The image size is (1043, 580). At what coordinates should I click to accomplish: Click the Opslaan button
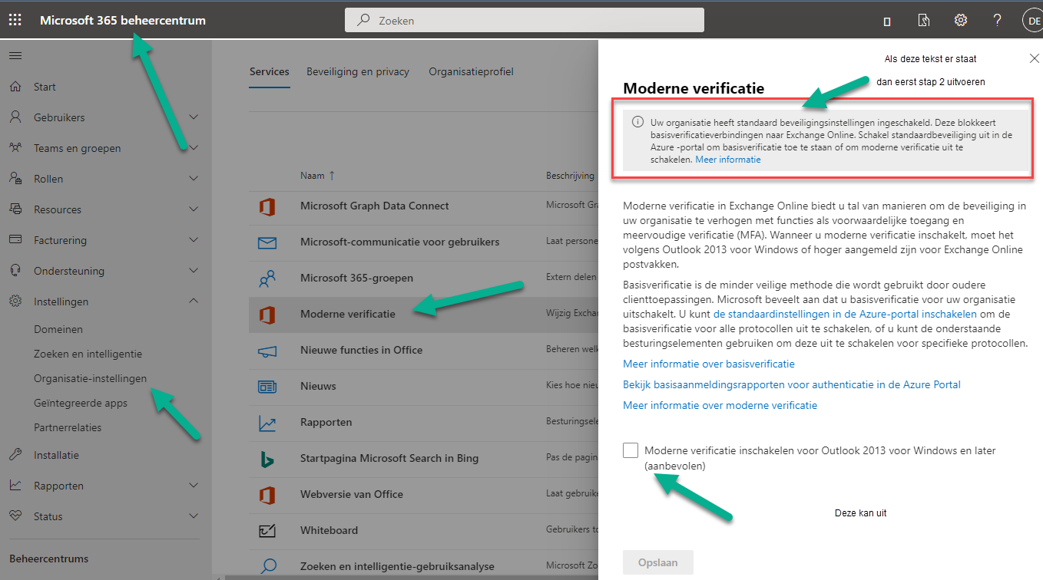658,562
